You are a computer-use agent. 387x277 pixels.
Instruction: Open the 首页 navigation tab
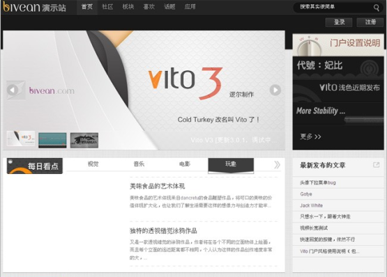(87, 7)
